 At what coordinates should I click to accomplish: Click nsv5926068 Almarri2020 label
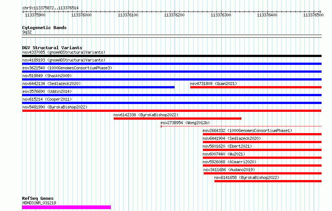click(x=229, y=162)
